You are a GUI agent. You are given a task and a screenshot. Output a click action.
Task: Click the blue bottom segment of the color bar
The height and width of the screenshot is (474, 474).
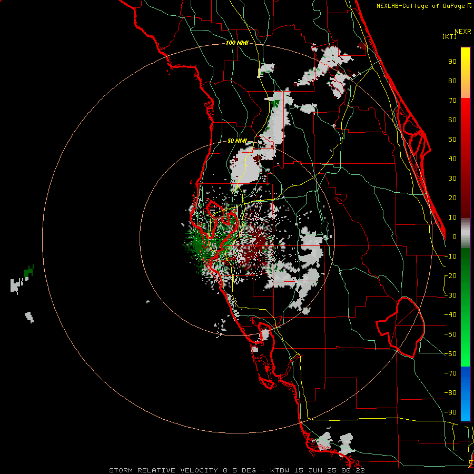point(465,394)
